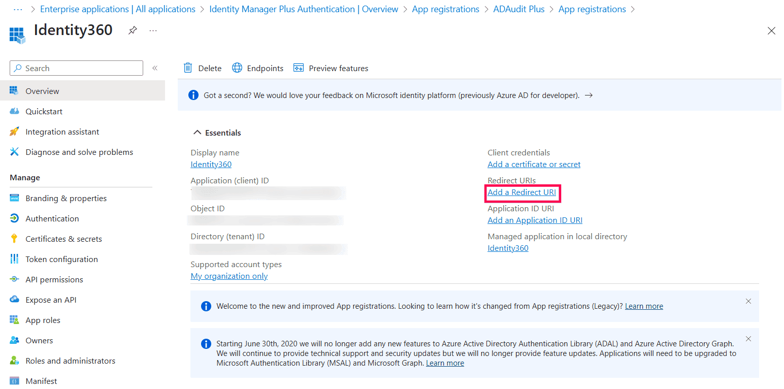Click the API permissions icon
The height and width of the screenshot is (389, 784).
14,279
